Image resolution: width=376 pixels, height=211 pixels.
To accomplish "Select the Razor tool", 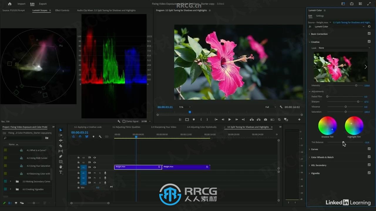I will (61, 146).
